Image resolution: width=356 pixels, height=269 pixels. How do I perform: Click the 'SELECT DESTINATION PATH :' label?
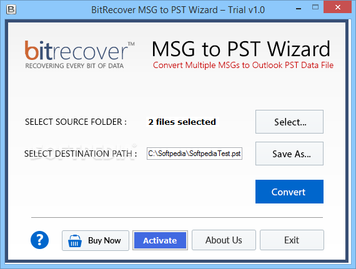[81, 154]
